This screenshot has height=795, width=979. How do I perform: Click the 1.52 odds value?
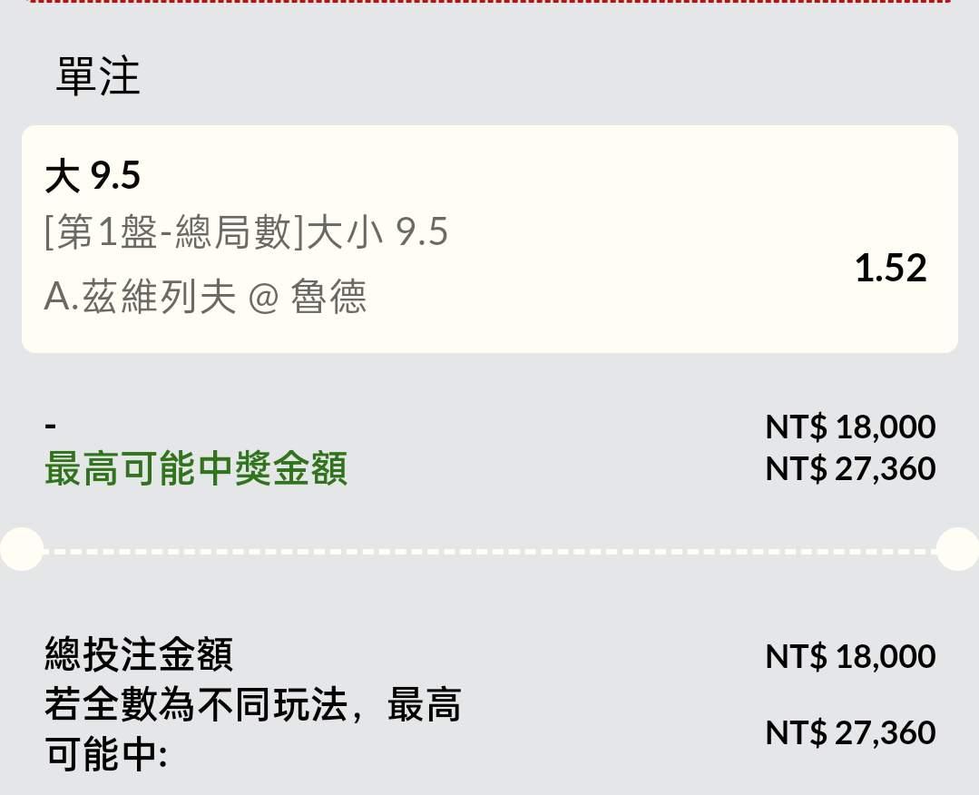click(x=890, y=269)
